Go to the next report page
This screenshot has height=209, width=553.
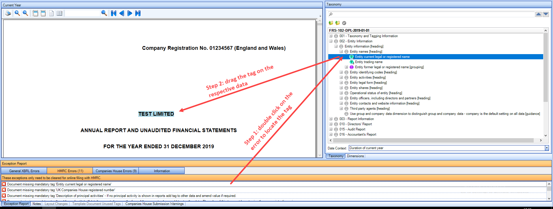130,13
